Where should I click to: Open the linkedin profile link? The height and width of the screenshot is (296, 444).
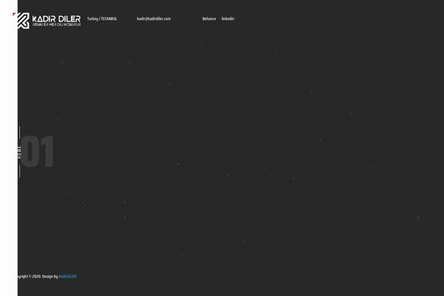click(228, 18)
